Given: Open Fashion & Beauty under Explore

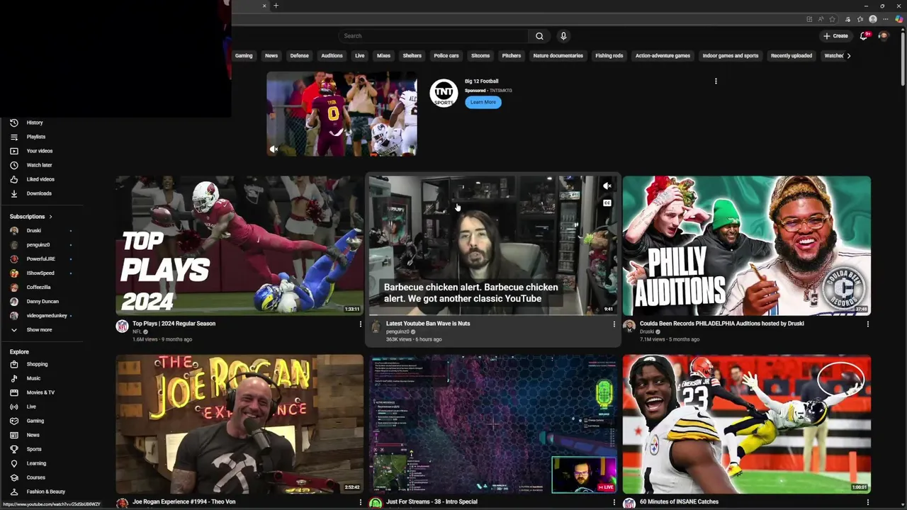Looking at the screenshot, I should point(47,492).
